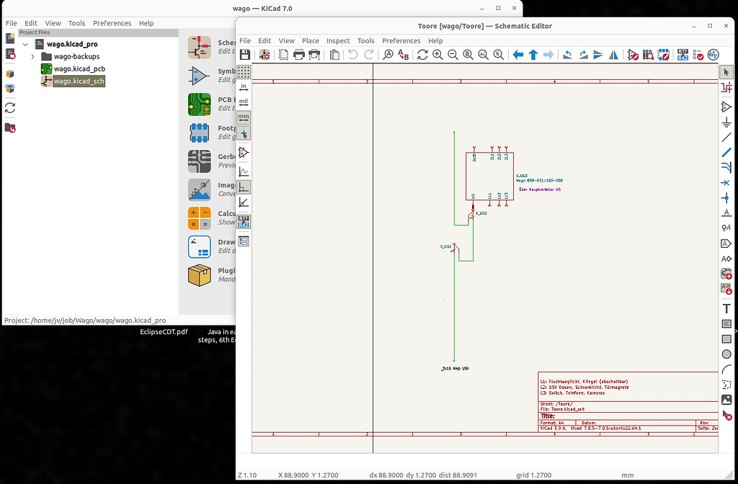Switch schematic units to inches
Image resolution: width=738 pixels, height=484 pixels.
click(x=243, y=86)
